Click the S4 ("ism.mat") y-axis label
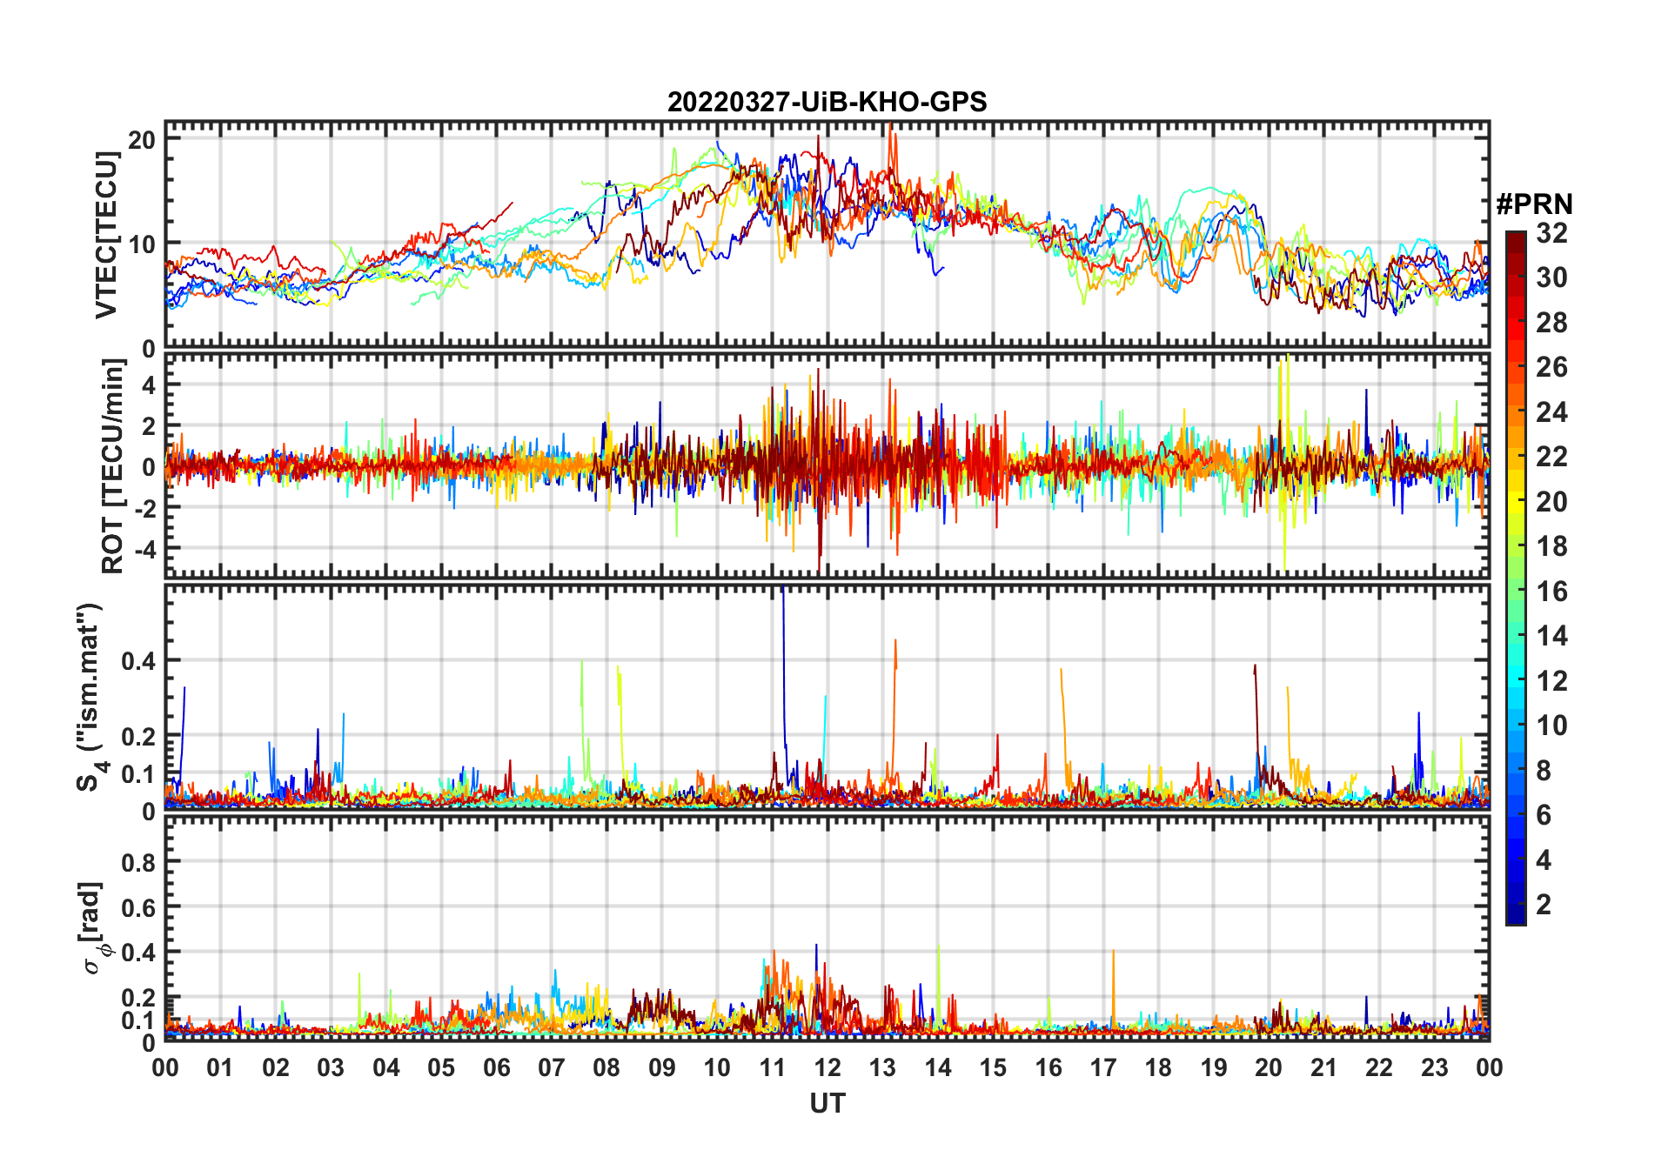The width and height of the screenshot is (1655, 1157). 90,697
